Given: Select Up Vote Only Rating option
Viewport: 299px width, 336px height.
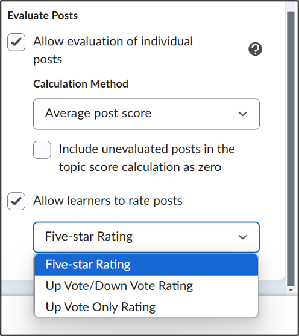Looking at the screenshot, I should [146, 307].
